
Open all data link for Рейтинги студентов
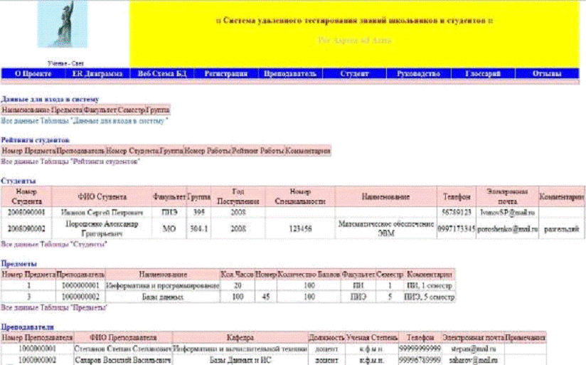pyautogui.click(x=70, y=162)
